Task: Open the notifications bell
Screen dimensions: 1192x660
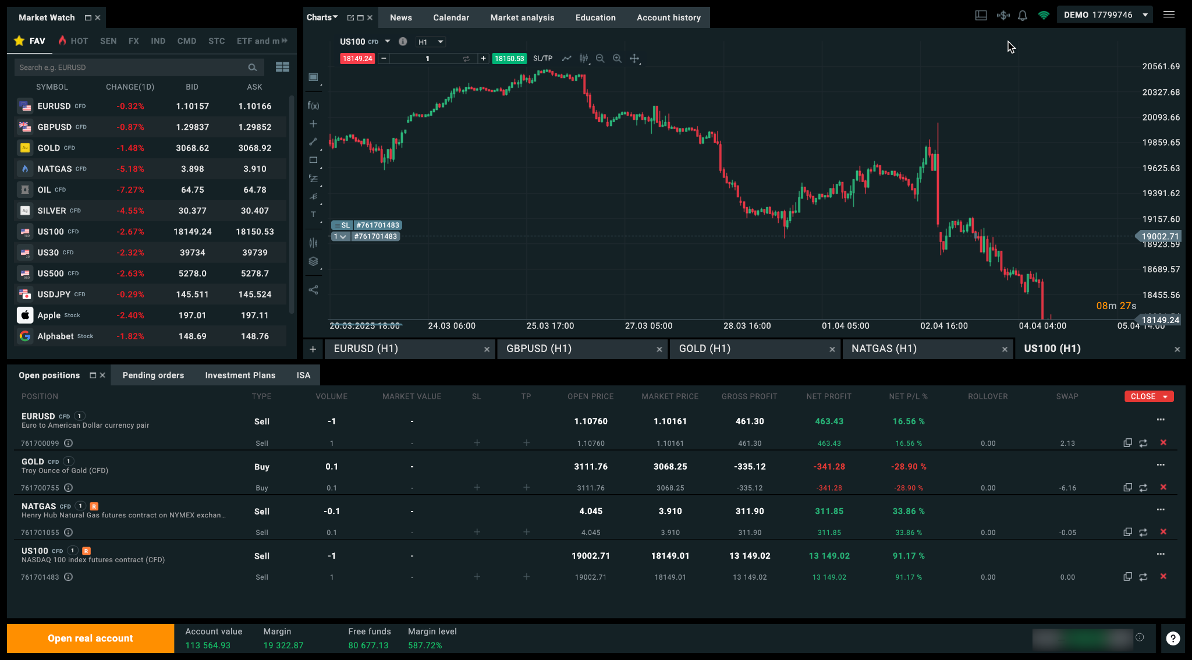Action: tap(1023, 15)
